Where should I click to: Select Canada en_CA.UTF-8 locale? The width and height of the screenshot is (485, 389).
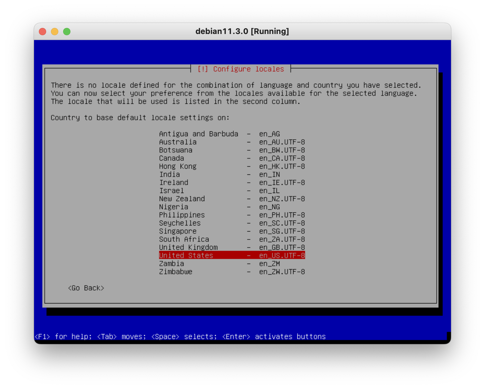tap(232, 158)
